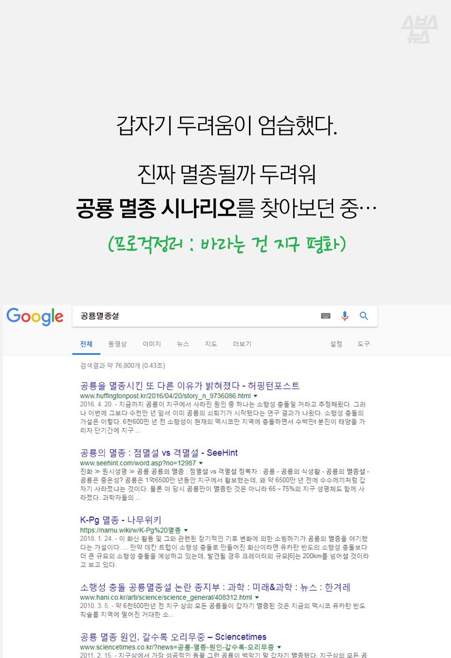Open the 더보기 menu

tap(242, 344)
